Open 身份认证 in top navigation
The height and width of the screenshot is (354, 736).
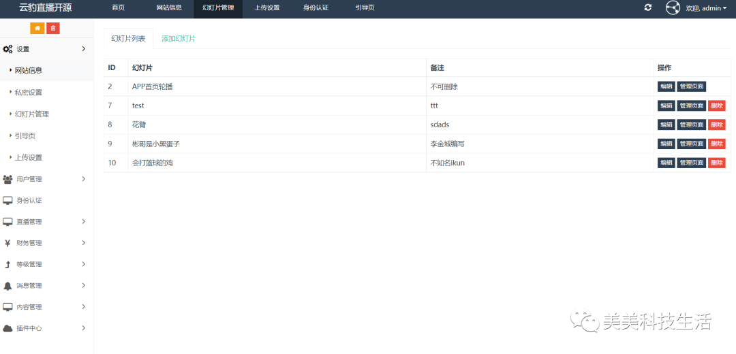coord(316,8)
